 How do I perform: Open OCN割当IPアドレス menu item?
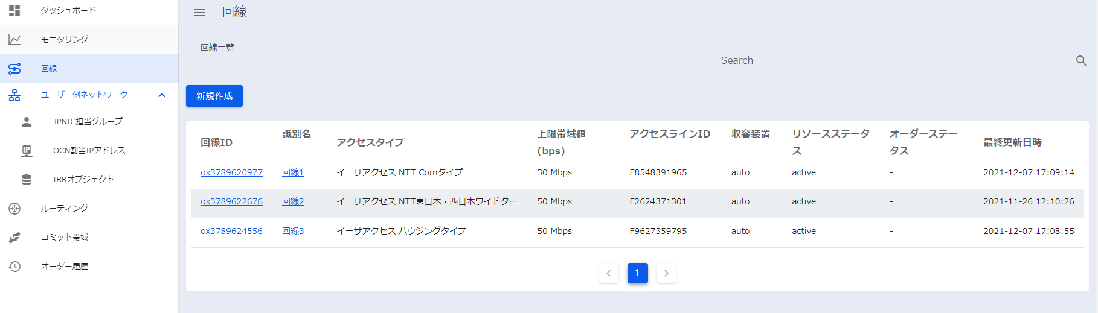click(89, 151)
